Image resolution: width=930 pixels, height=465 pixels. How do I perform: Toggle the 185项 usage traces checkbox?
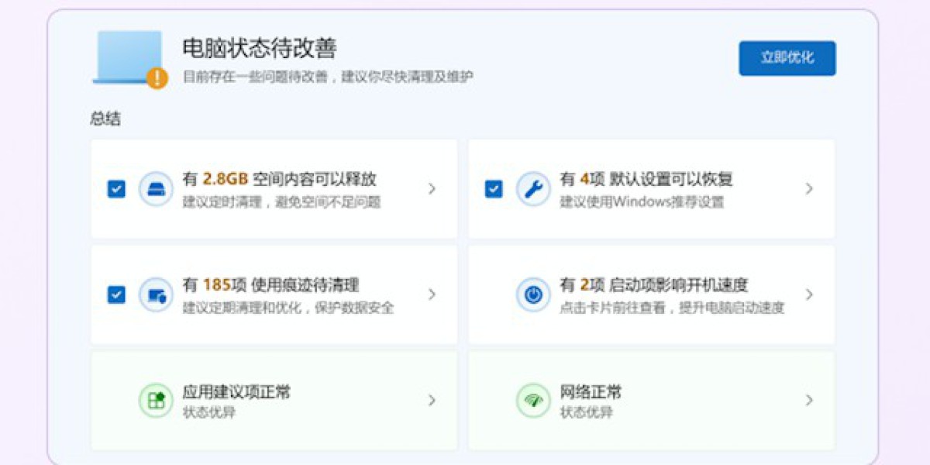pos(116,294)
